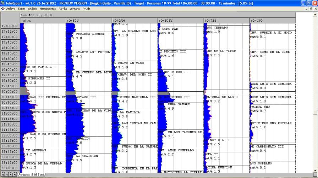Screen dimensions: 318x178
Task: Select program FUTBOL UNO
Action: (x=261, y=107)
